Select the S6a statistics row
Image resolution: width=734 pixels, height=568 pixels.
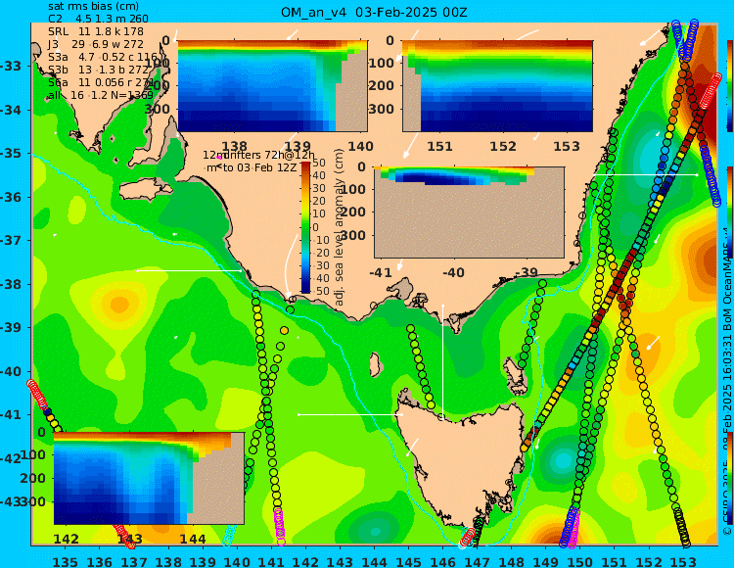101,82
